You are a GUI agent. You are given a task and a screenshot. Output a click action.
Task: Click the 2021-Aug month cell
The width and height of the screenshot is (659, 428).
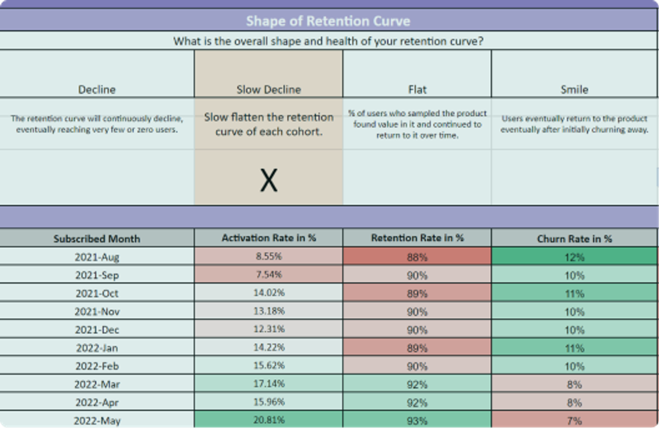[97, 257]
